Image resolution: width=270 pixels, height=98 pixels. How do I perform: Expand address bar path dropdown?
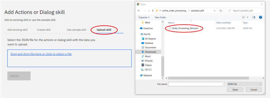pyautogui.click(x=215, y=10)
